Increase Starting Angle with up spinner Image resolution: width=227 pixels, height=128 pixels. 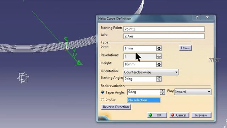click(x=159, y=78)
